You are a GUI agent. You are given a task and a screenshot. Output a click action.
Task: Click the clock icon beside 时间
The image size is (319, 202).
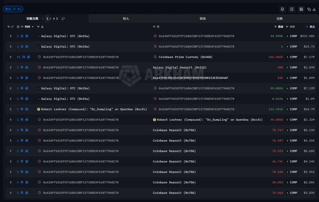[18, 27]
